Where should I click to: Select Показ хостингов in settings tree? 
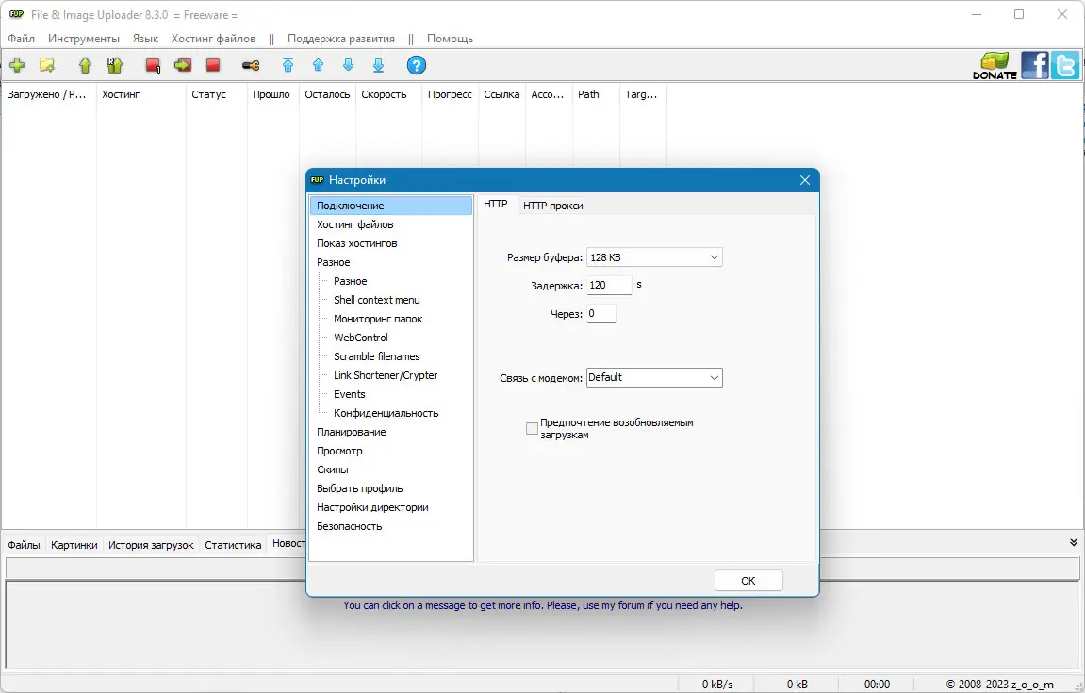[x=357, y=243]
